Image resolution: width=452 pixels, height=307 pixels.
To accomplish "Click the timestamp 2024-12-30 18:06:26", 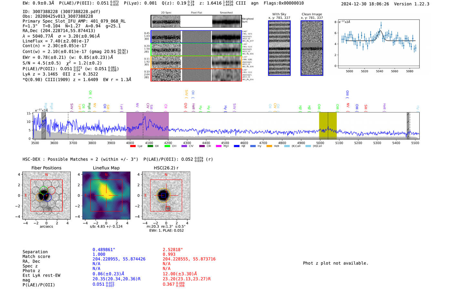I will click(365, 4).
